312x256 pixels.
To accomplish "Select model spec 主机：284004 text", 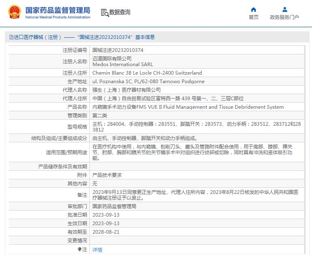I will 197,127.
